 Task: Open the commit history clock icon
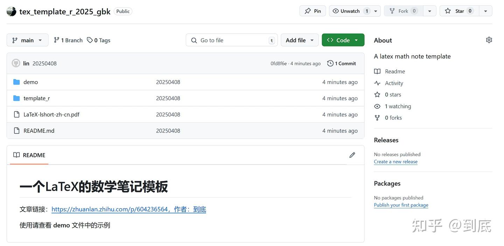coord(329,63)
